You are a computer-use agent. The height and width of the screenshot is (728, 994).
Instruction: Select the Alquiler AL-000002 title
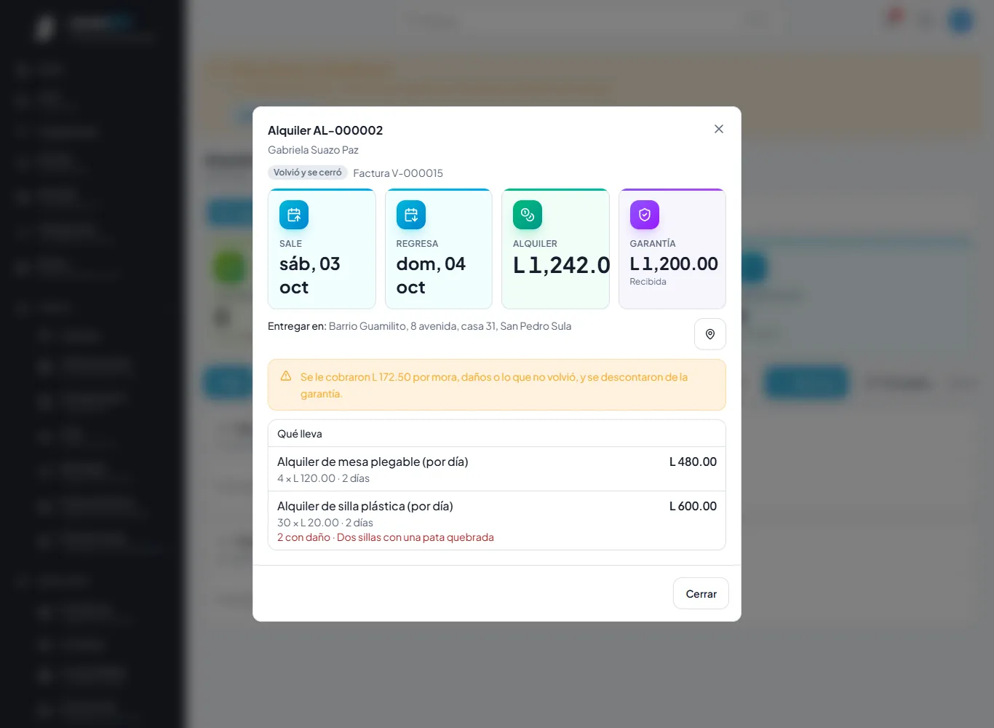(325, 130)
